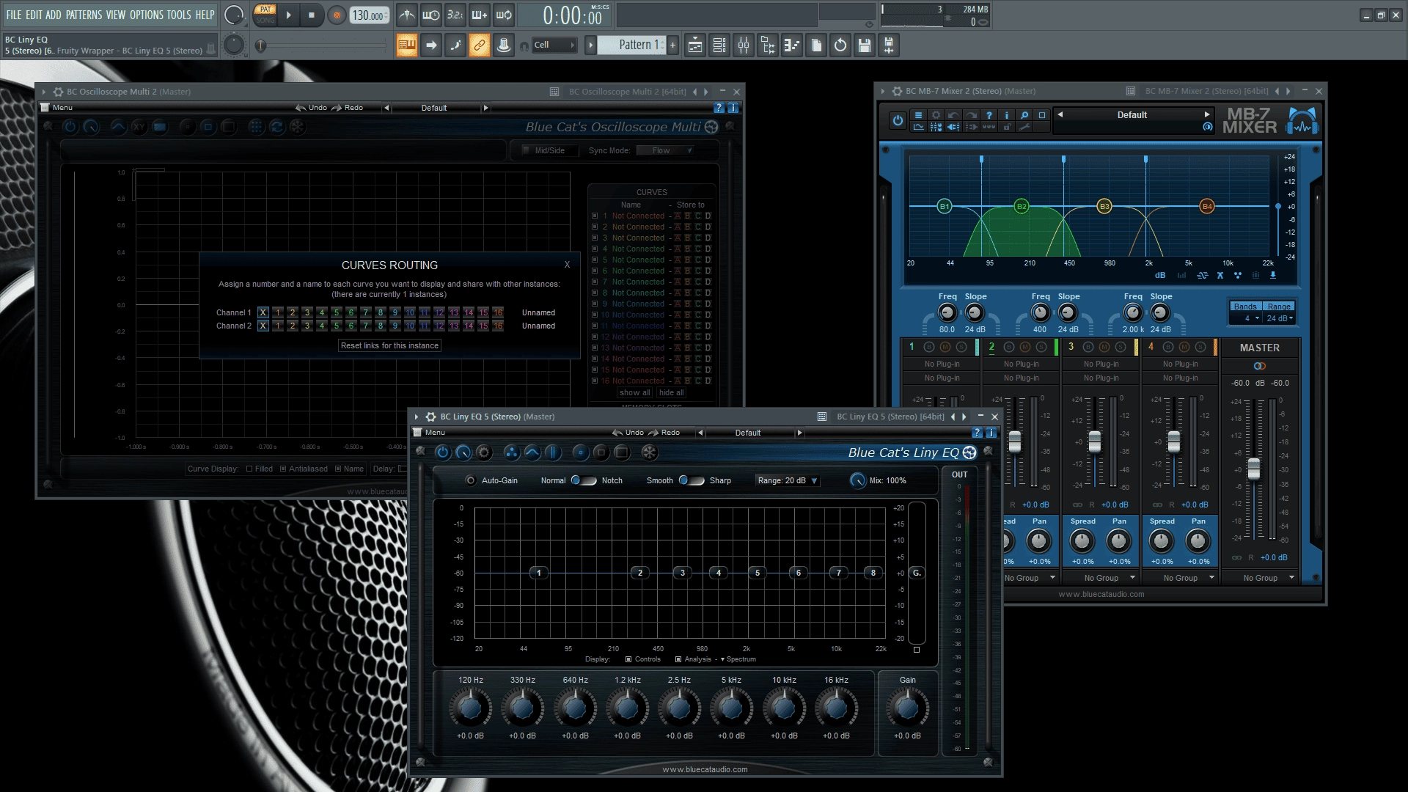Toggle the Analysis display checkbox

coord(678,659)
